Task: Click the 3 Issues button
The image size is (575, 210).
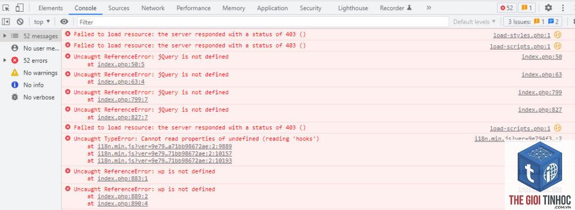Action: pyautogui.click(x=533, y=22)
